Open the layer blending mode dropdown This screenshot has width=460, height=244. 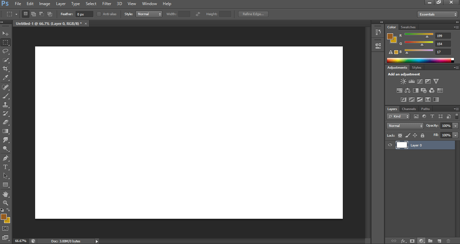click(x=405, y=126)
